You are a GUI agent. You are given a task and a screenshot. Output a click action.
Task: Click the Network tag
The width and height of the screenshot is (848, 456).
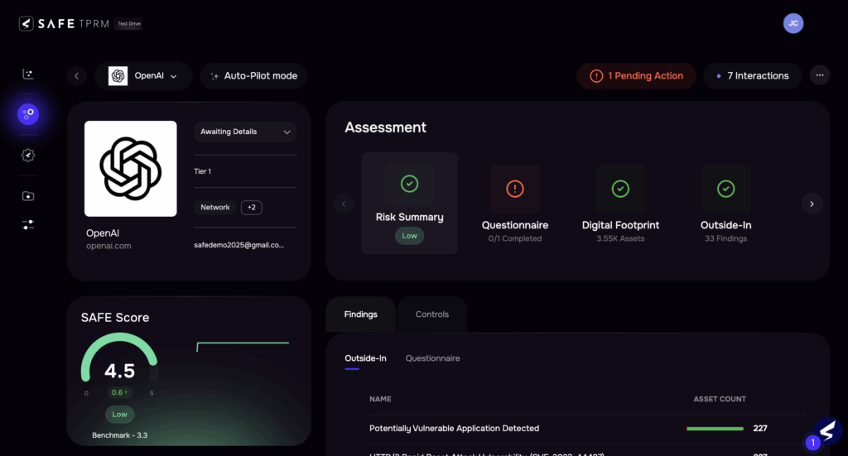215,208
